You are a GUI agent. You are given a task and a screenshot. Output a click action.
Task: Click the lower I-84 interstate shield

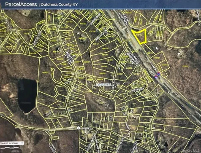coord(156,77)
